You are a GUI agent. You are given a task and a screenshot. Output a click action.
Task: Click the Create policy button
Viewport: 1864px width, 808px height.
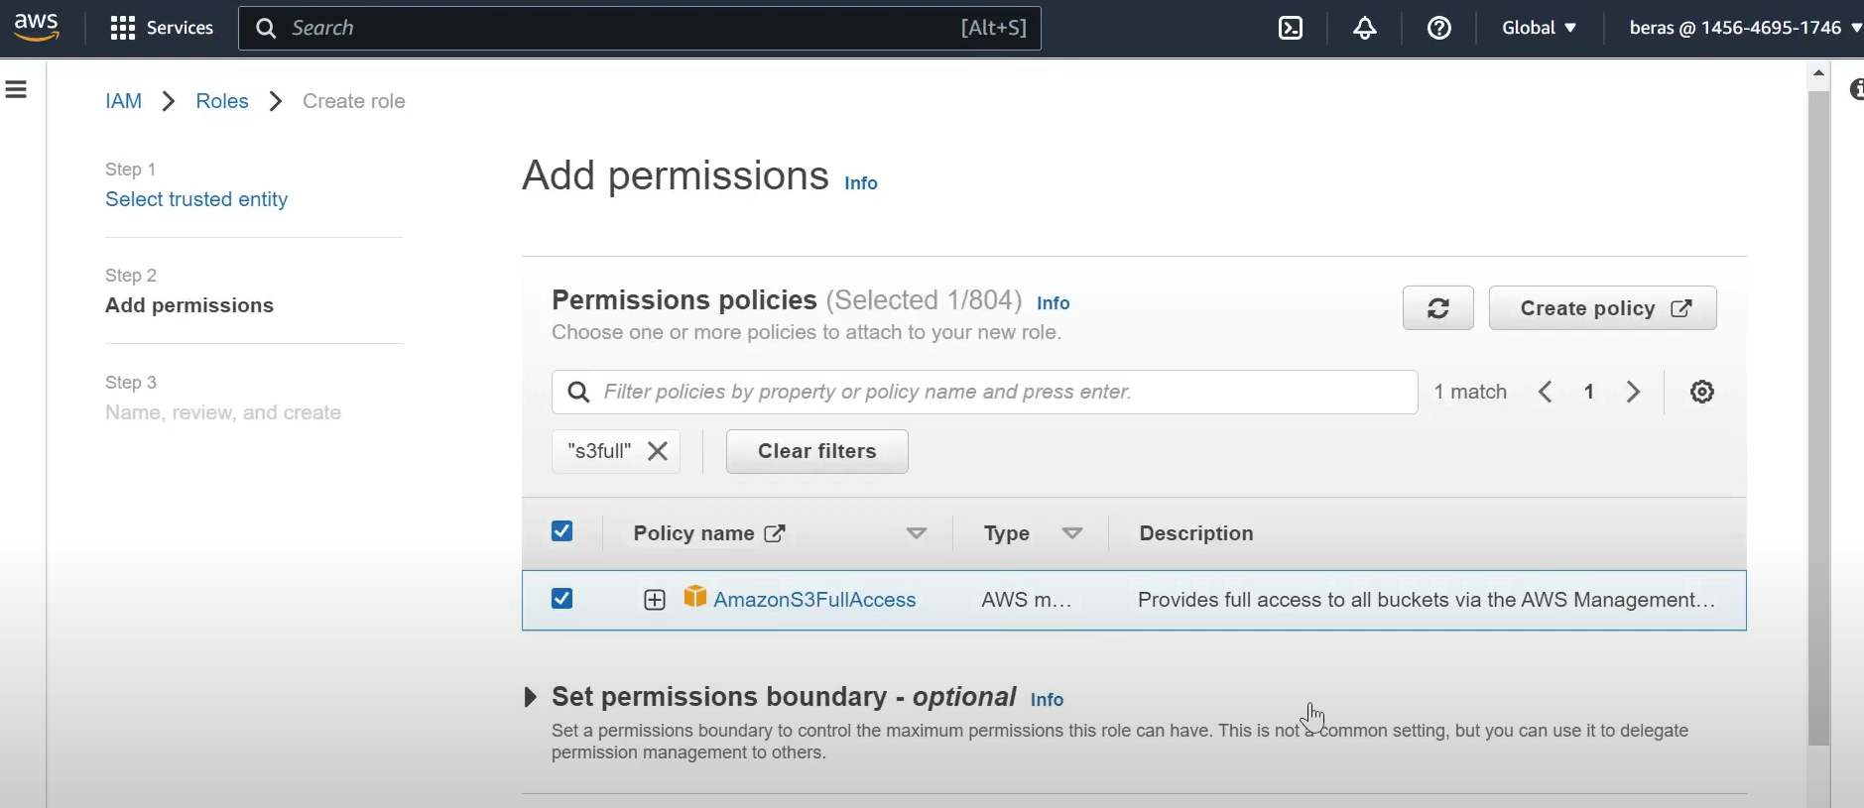tap(1602, 308)
